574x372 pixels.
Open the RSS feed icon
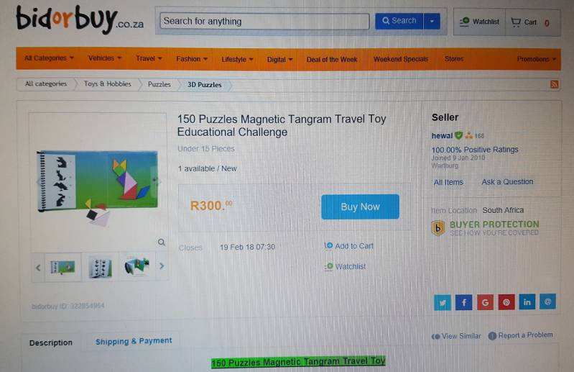pyautogui.click(x=554, y=84)
